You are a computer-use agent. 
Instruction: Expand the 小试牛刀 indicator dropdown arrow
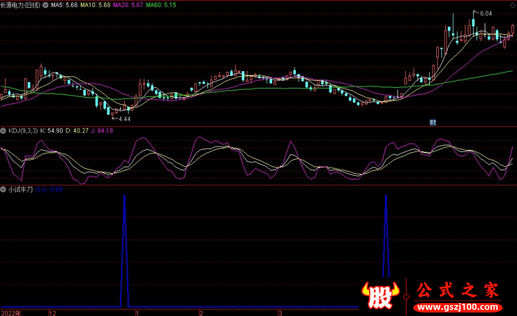click(4, 190)
